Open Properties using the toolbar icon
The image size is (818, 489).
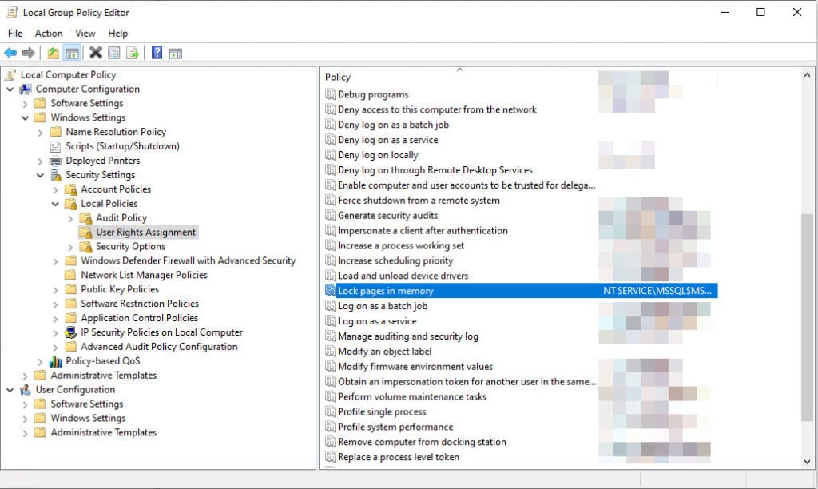coord(113,53)
